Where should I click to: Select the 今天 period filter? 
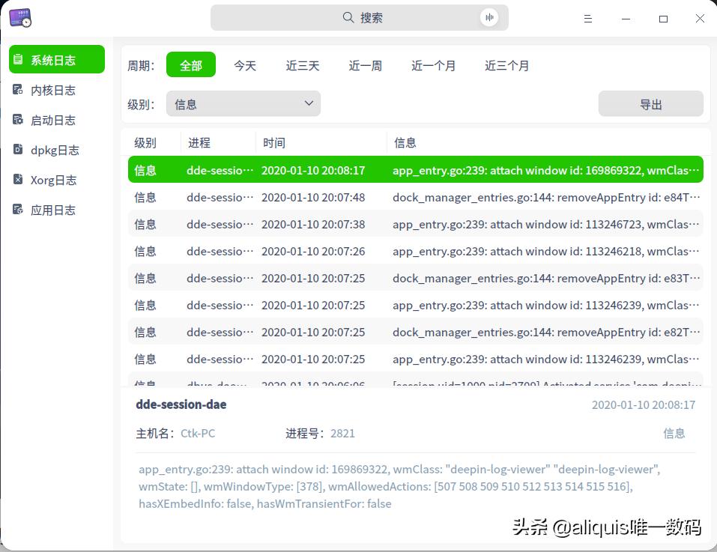(x=245, y=65)
